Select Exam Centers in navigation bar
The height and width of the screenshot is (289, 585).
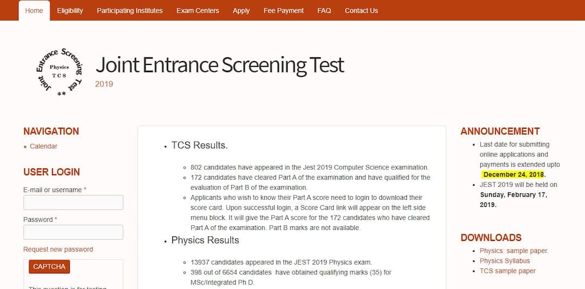(198, 10)
